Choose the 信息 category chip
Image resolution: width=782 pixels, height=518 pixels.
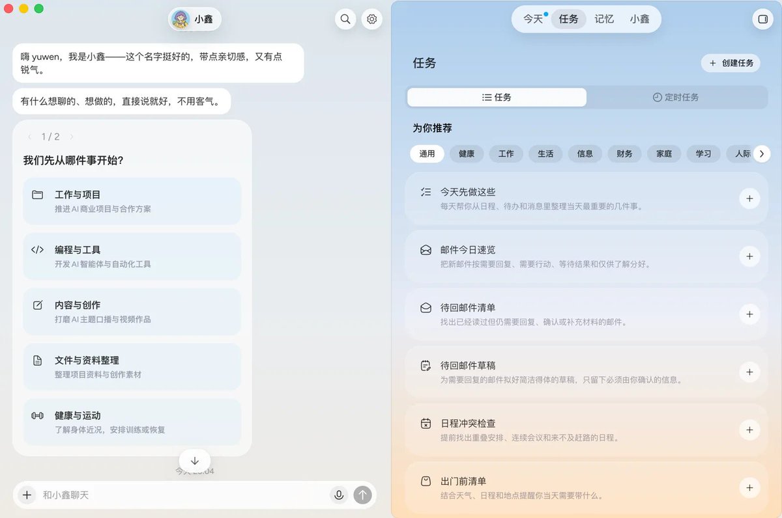click(585, 154)
